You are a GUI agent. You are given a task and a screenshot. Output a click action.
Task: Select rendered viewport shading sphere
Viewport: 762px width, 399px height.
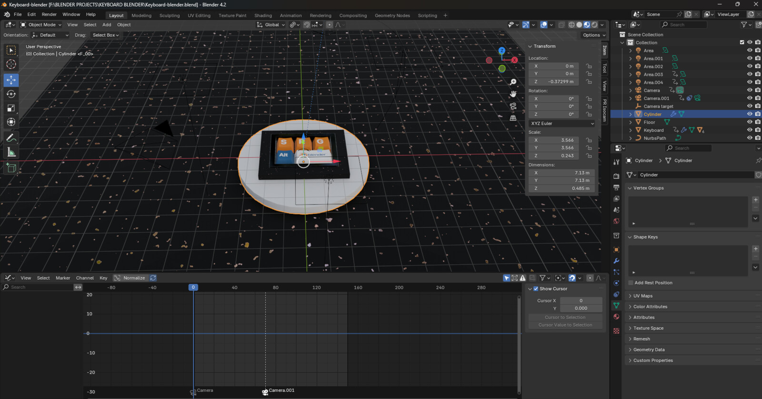[594, 25]
